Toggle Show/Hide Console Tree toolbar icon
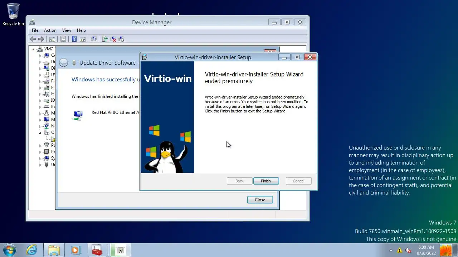Viewport: 458px width, 257px height. pos(52,39)
